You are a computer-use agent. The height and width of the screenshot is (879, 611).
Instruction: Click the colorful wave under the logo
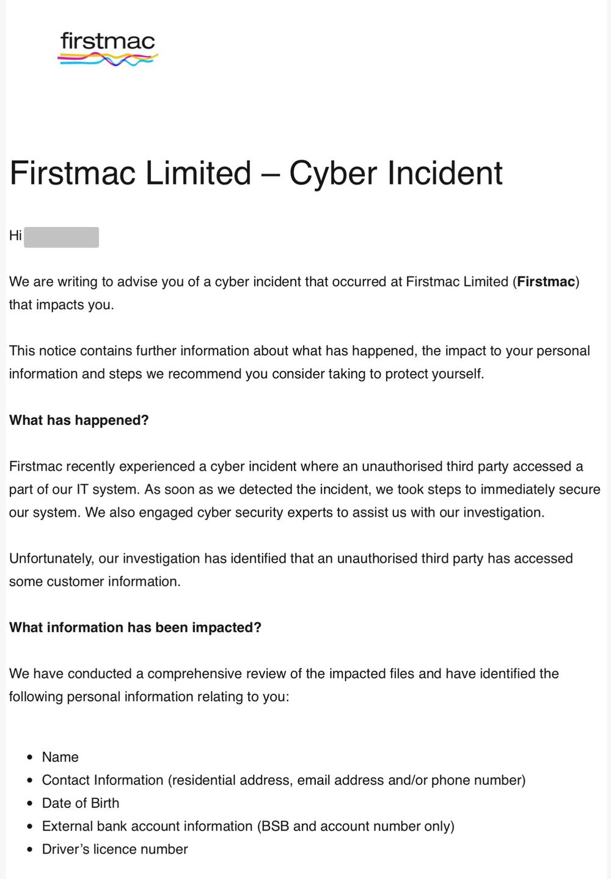tap(108, 59)
